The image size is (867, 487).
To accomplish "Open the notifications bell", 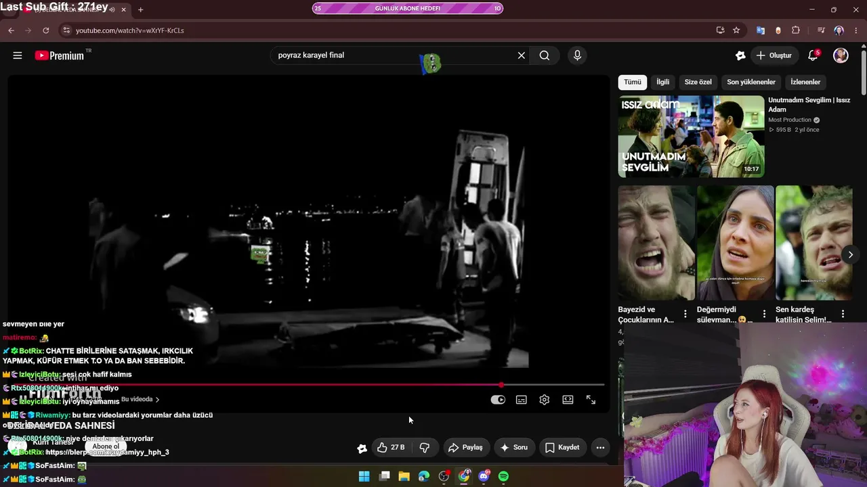I will [x=813, y=55].
